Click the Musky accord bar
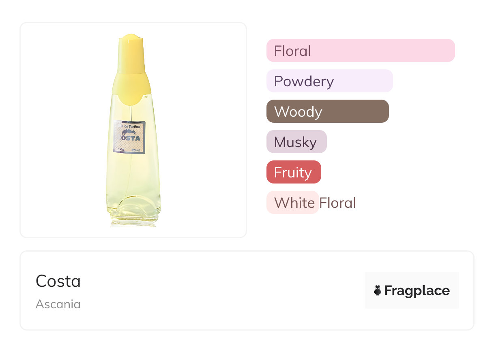This screenshot has width=494, height=350. [296, 142]
